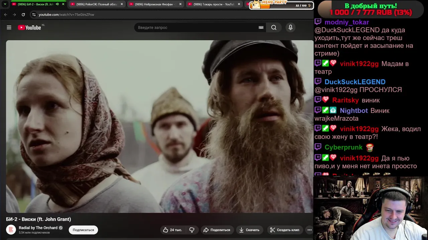This screenshot has height=240, width=428.
Task: Click the magnifier search button
Action: (274, 28)
